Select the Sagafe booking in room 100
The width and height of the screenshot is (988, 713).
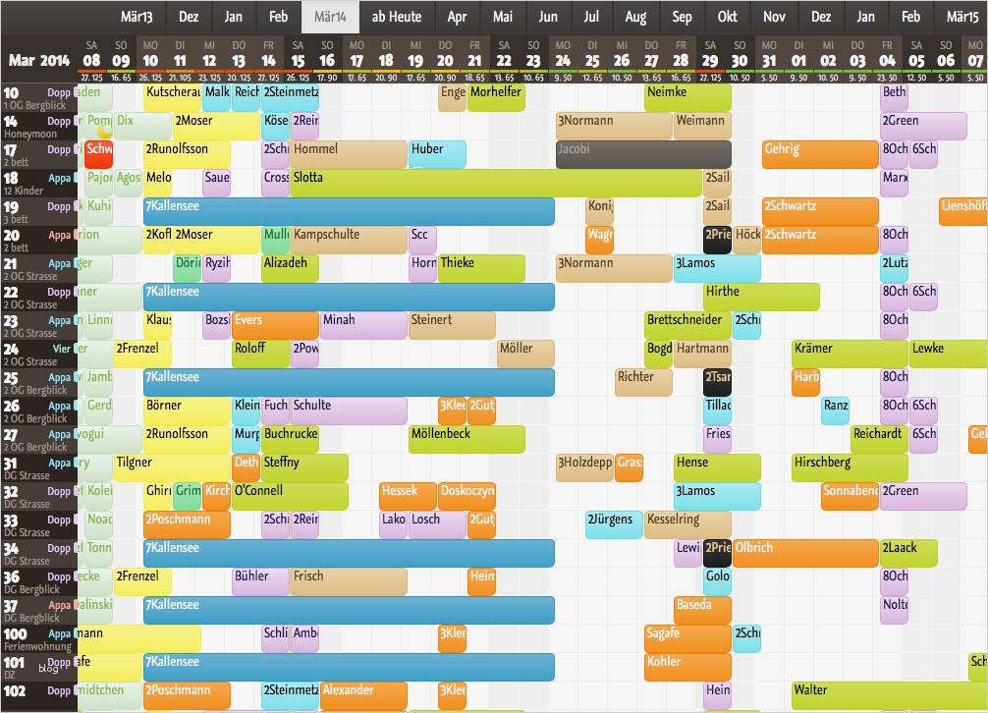pyautogui.click(x=687, y=638)
